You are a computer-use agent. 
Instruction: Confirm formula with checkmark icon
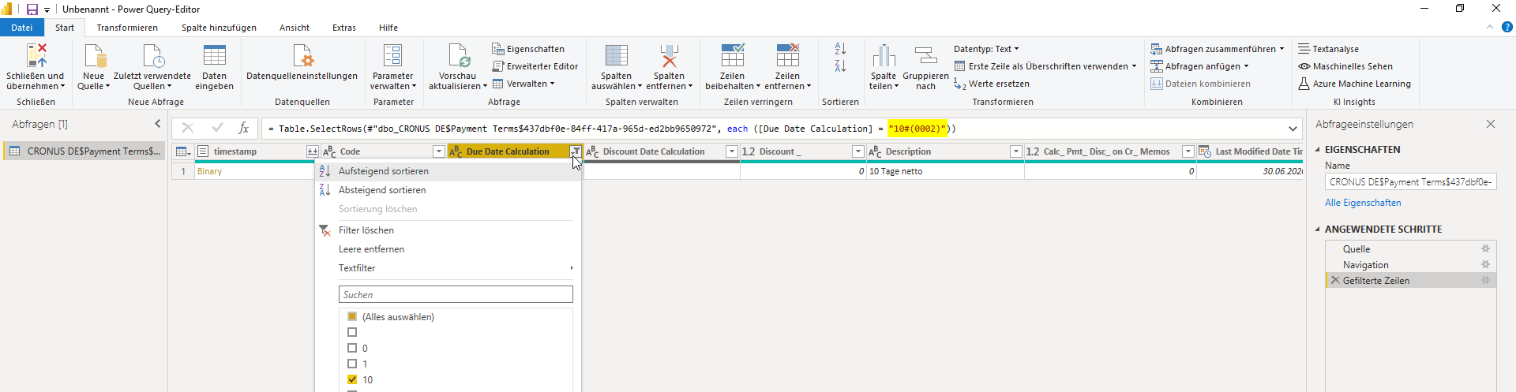coord(217,128)
